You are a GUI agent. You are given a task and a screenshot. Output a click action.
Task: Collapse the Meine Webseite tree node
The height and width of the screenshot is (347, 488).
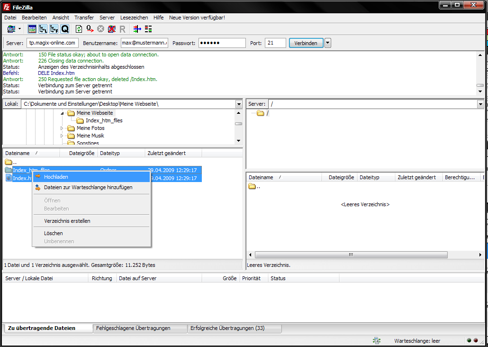(x=62, y=113)
